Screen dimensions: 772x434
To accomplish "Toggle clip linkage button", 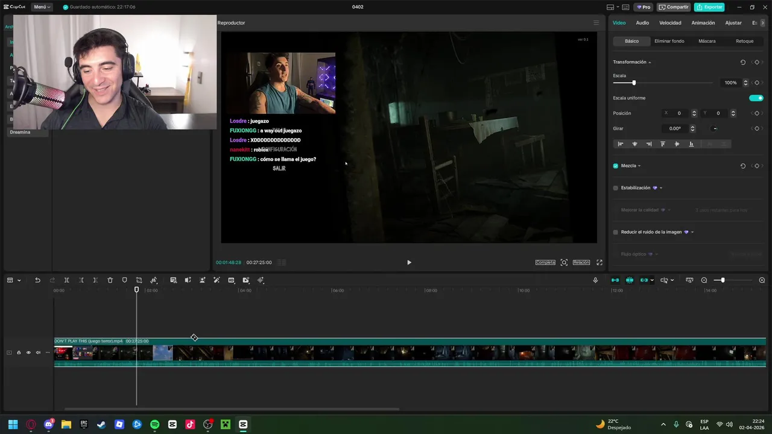I will point(644,280).
